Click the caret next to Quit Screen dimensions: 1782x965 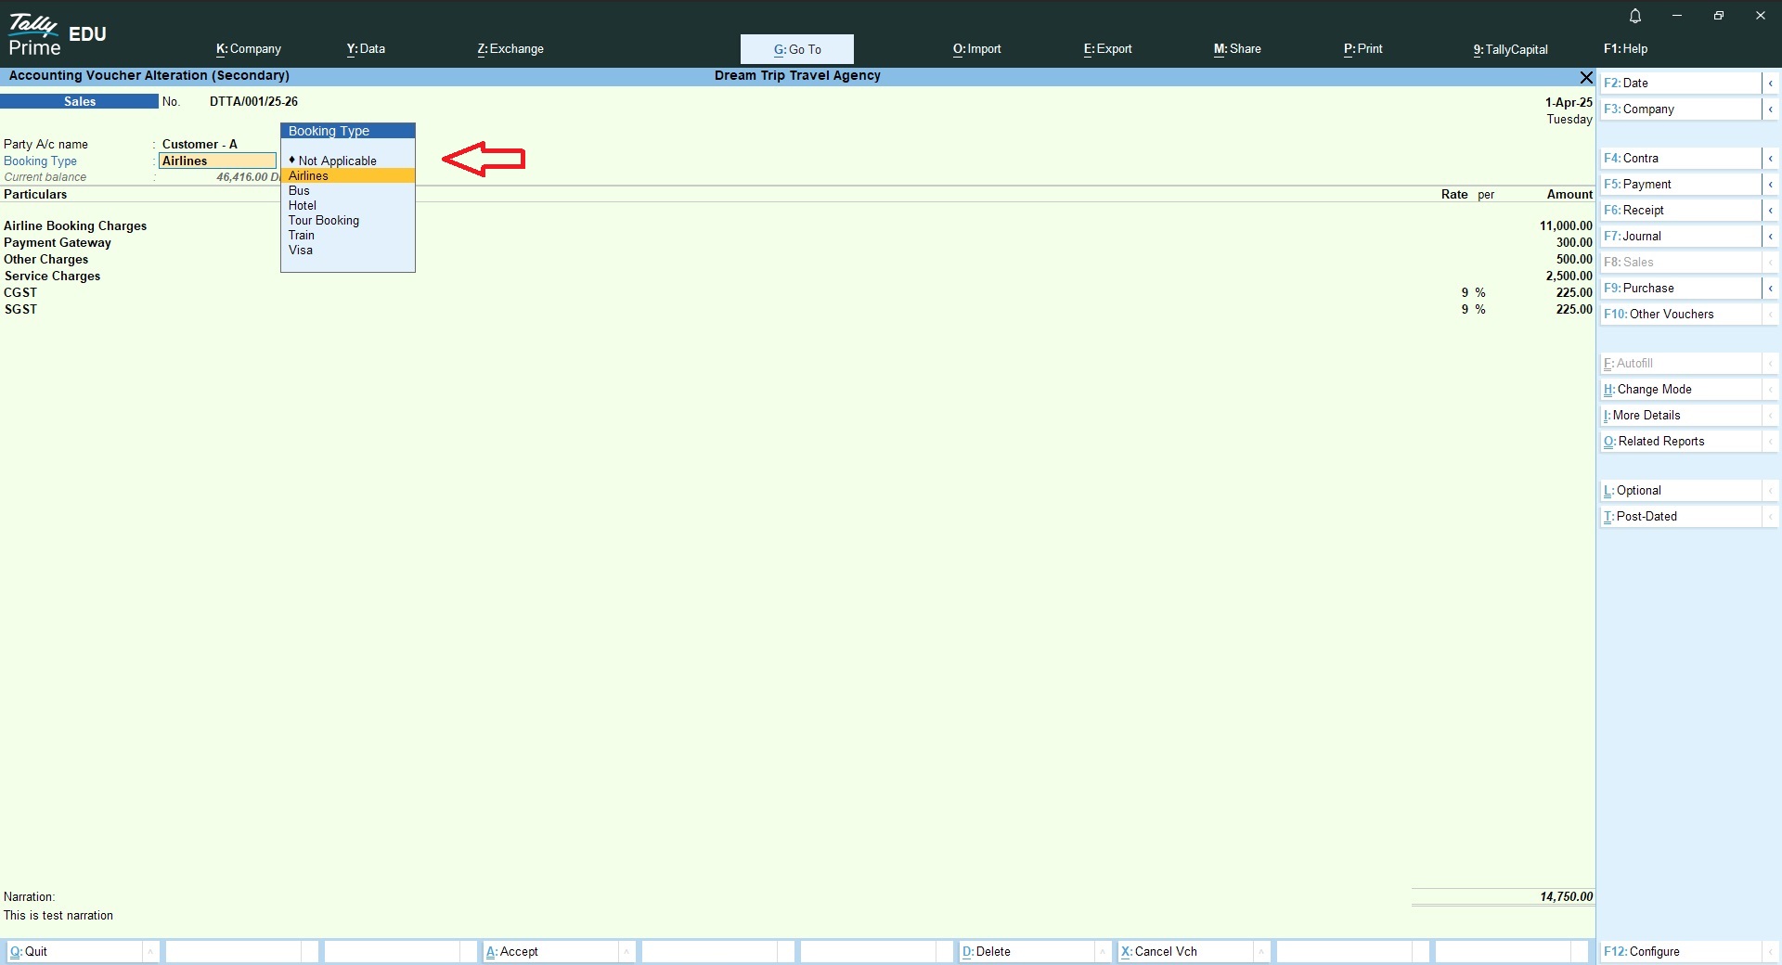coord(150,952)
